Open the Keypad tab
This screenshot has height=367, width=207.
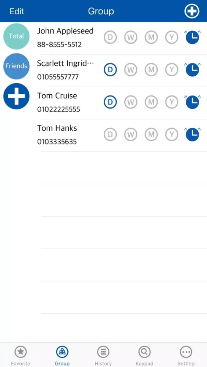(x=144, y=356)
